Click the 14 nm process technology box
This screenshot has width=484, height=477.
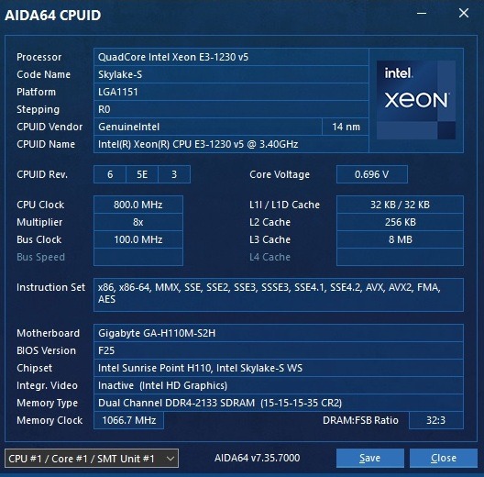[346, 127]
